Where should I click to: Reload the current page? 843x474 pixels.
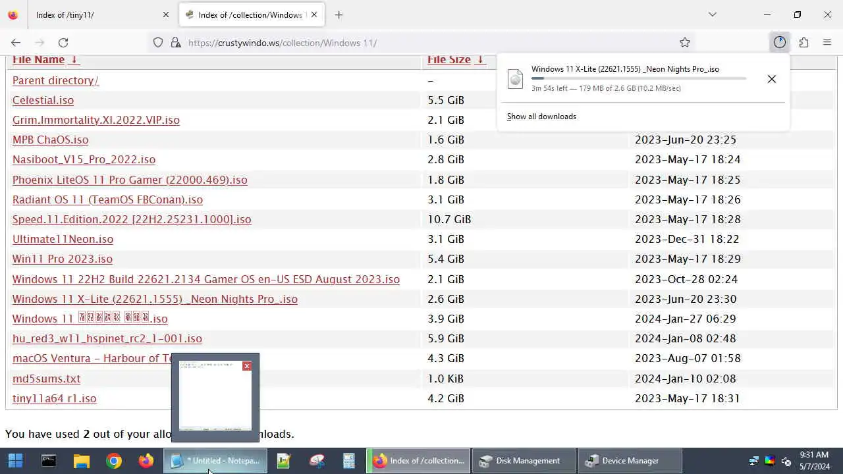point(63,42)
